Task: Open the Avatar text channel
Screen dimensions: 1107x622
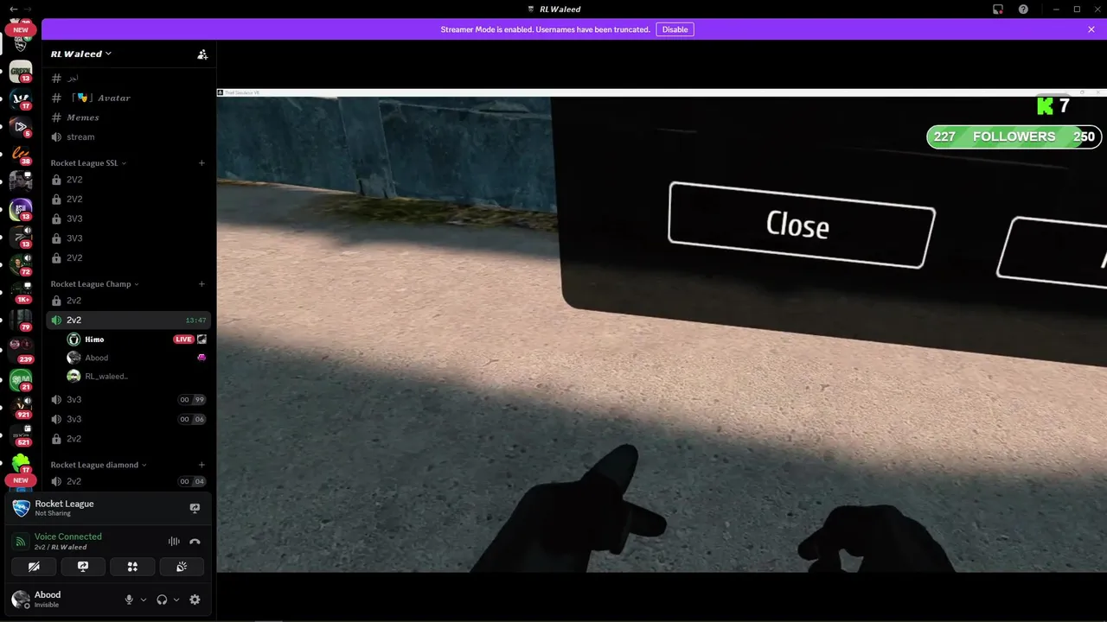Action: click(128, 98)
